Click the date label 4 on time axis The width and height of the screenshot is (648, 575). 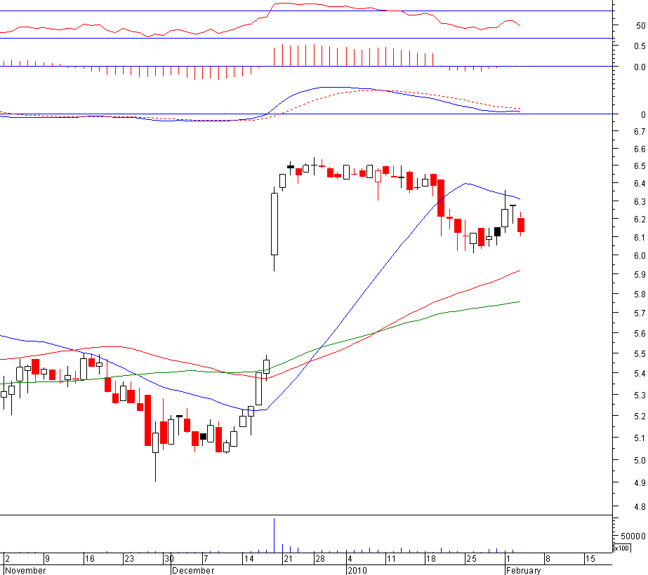coord(350,559)
